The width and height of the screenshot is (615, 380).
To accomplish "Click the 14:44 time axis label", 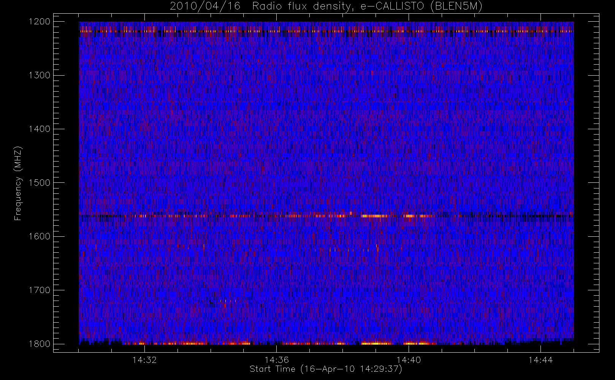I will pos(541,360).
